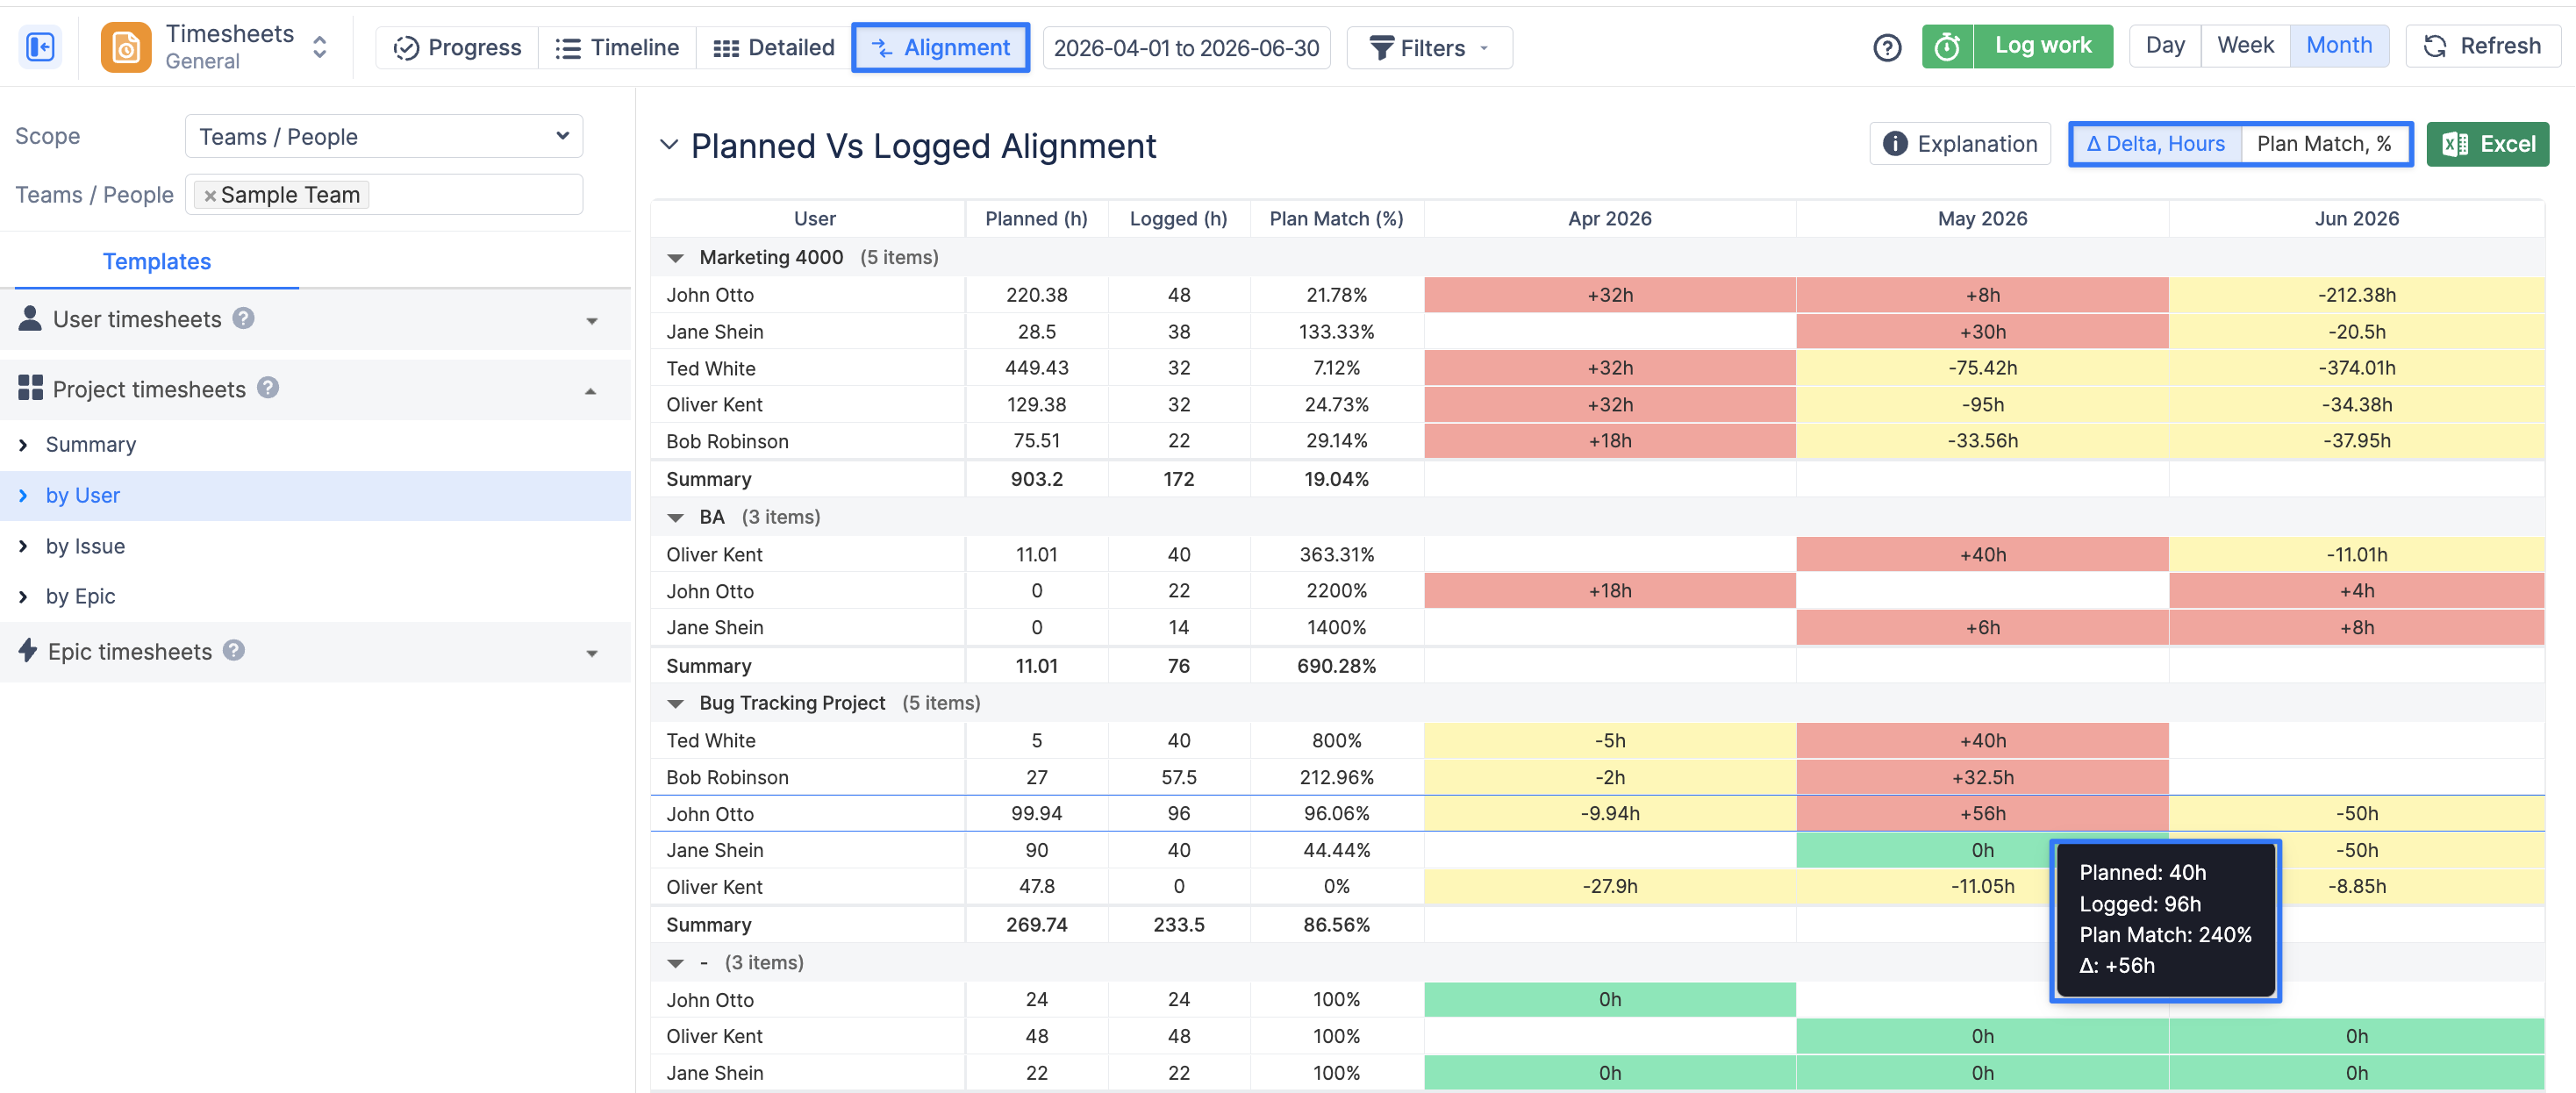The image size is (2576, 1093).
Task: Open the Progress tab
Action: (457, 48)
